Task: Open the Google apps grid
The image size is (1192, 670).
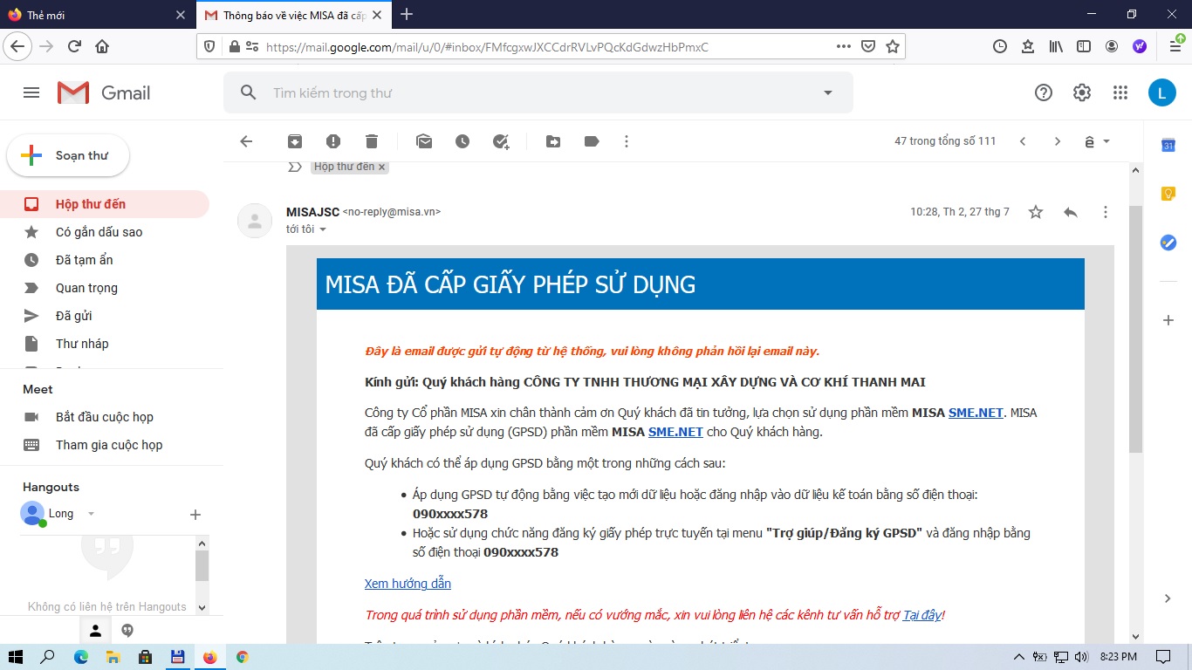Action: point(1120,92)
